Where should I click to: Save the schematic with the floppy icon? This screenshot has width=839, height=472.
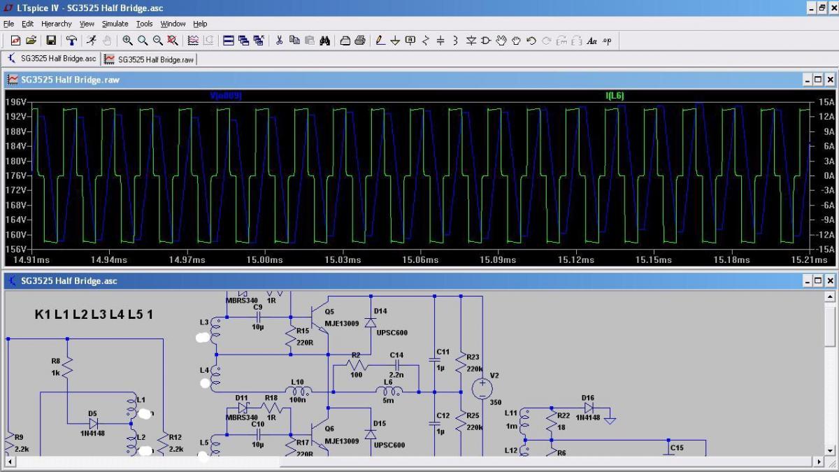coord(51,41)
